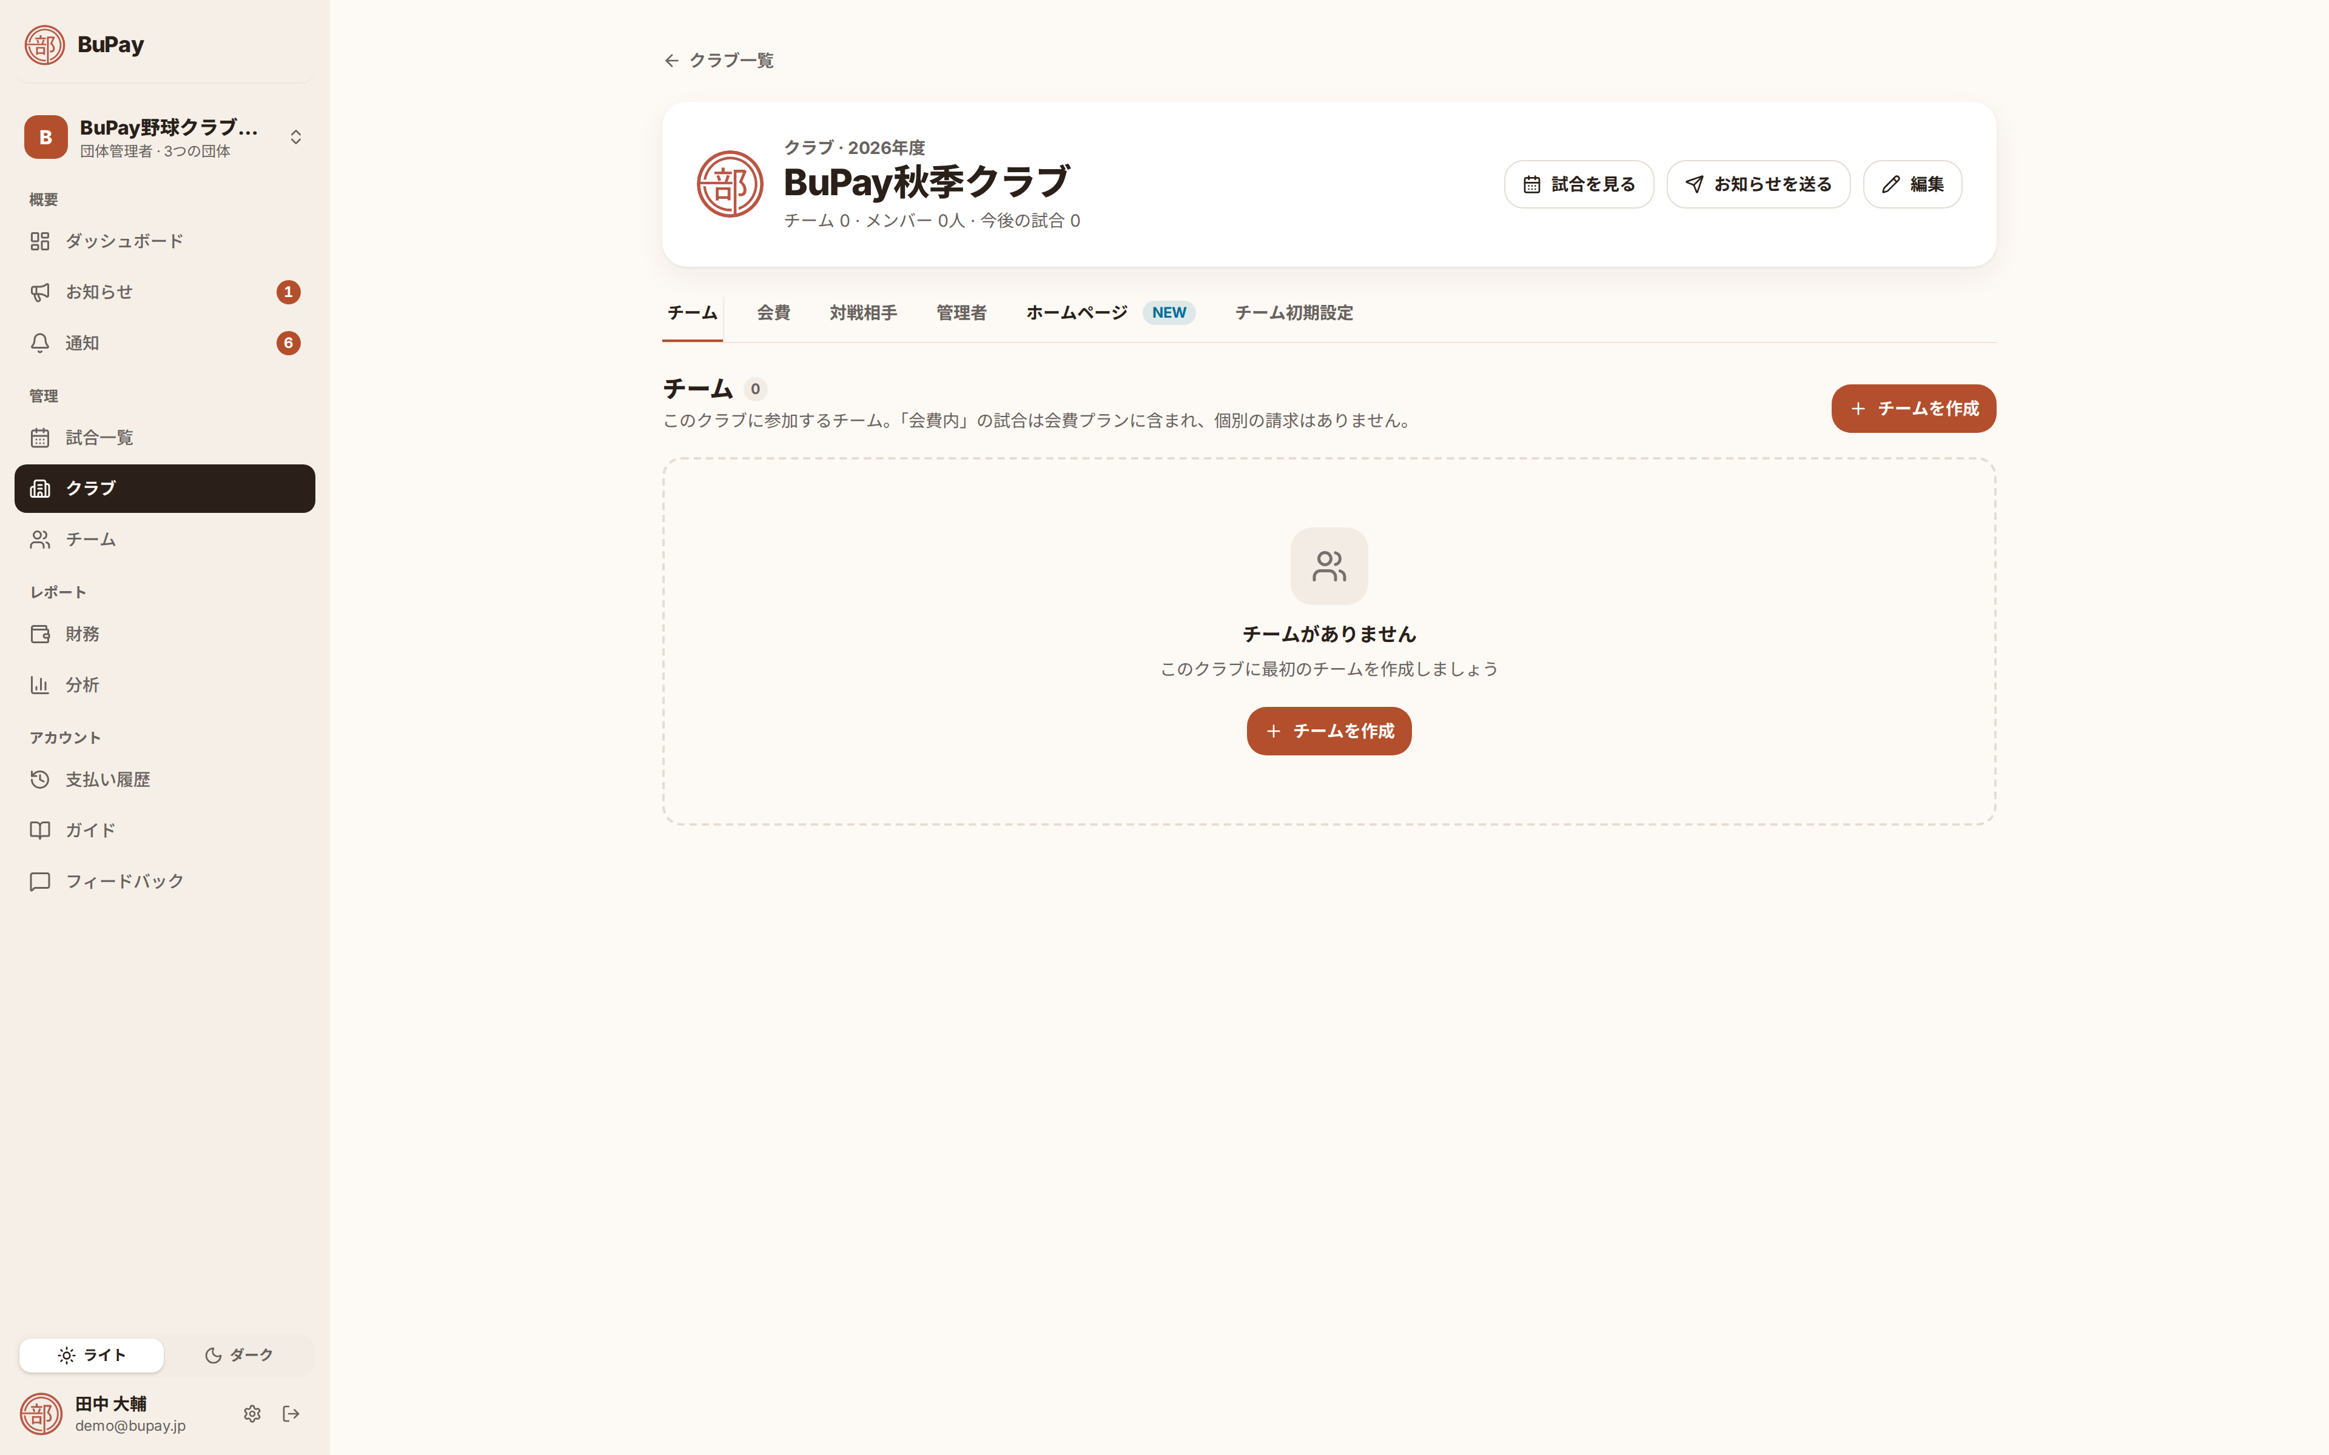The image size is (2329, 1455).
Task: Click the お知らせ megaphone icon
Action: (x=39, y=293)
